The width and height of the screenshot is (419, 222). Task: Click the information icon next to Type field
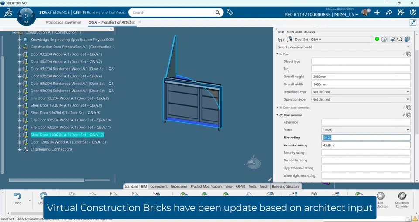(384, 40)
